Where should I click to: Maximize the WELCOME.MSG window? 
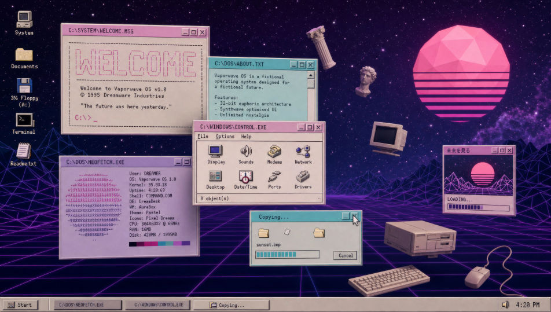[x=194, y=32]
